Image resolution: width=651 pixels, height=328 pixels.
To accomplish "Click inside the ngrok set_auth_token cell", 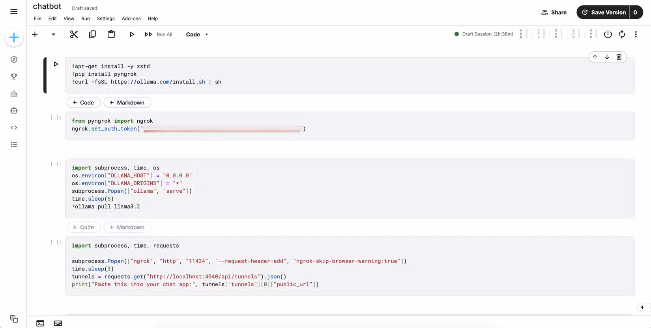I will 350,126.
